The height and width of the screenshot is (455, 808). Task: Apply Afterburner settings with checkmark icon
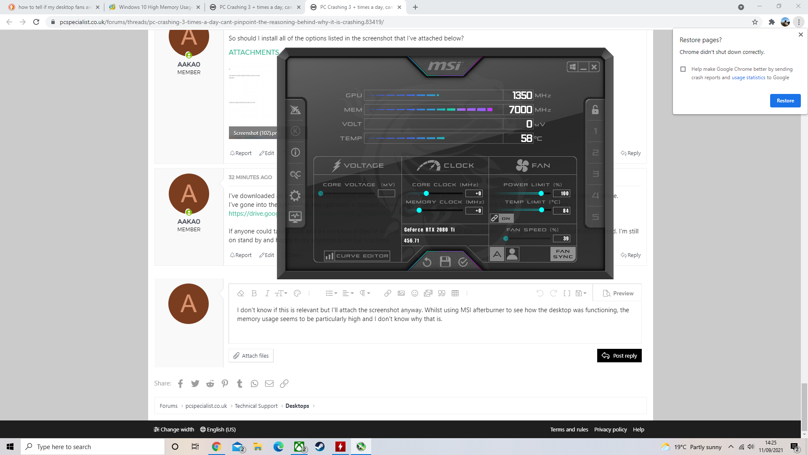click(463, 262)
